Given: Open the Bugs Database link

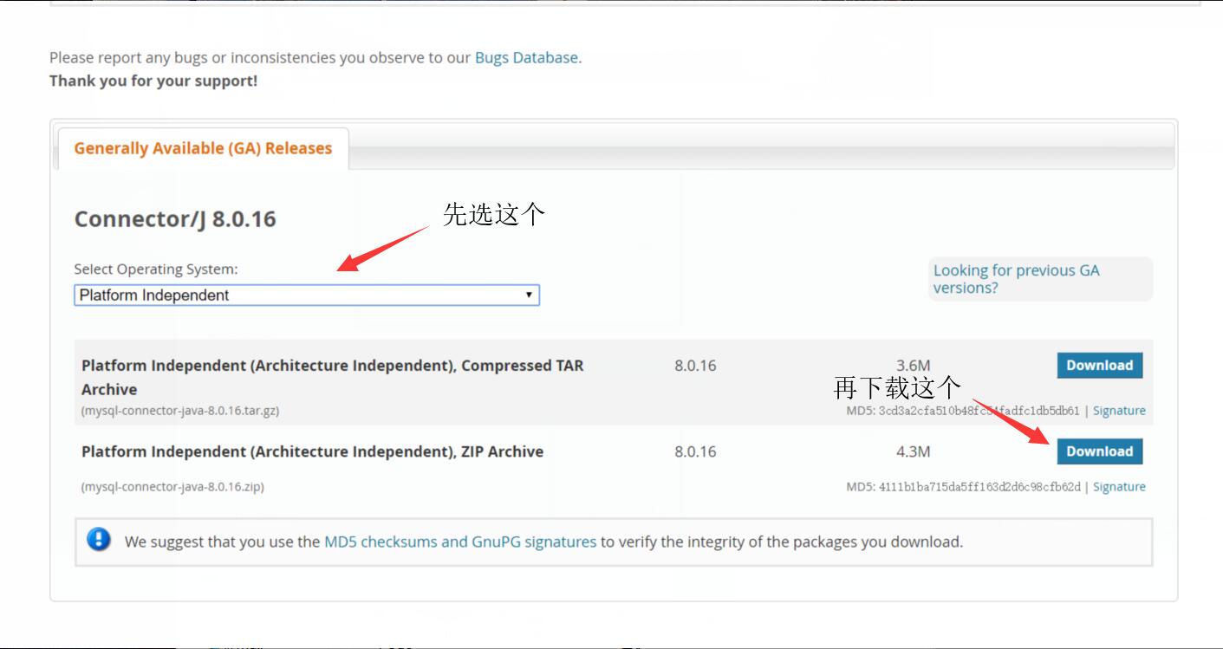Looking at the screenshot, I should pos(526,57).
